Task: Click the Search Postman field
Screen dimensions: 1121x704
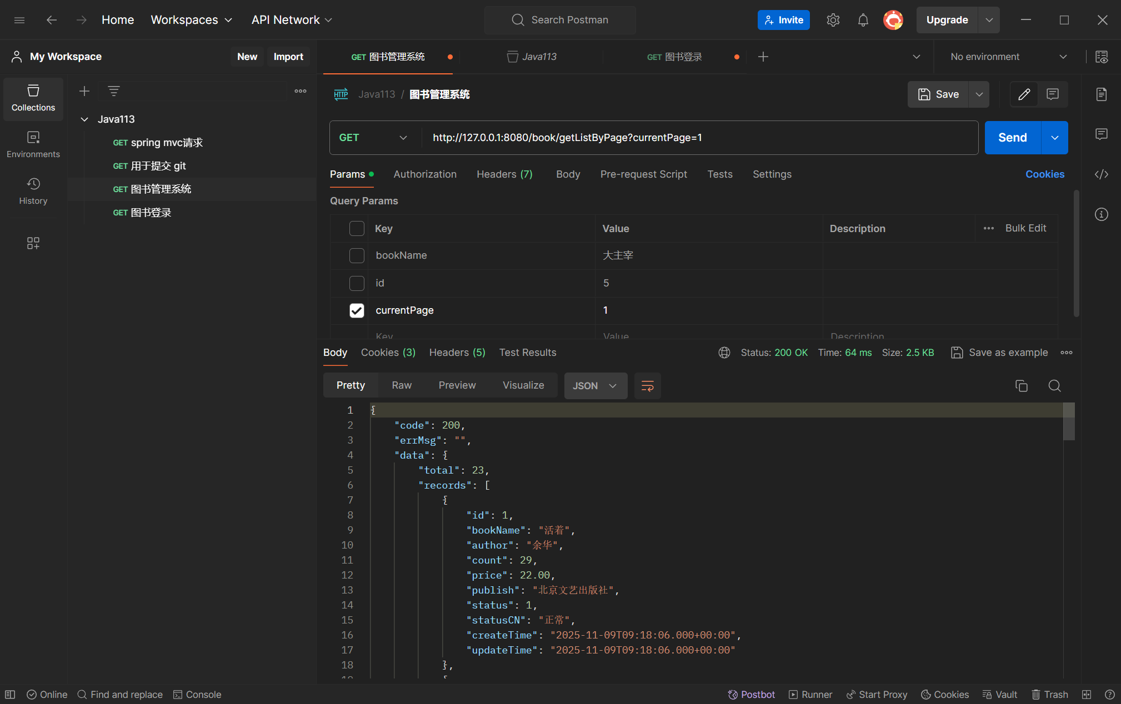Action: pos(560,20)
